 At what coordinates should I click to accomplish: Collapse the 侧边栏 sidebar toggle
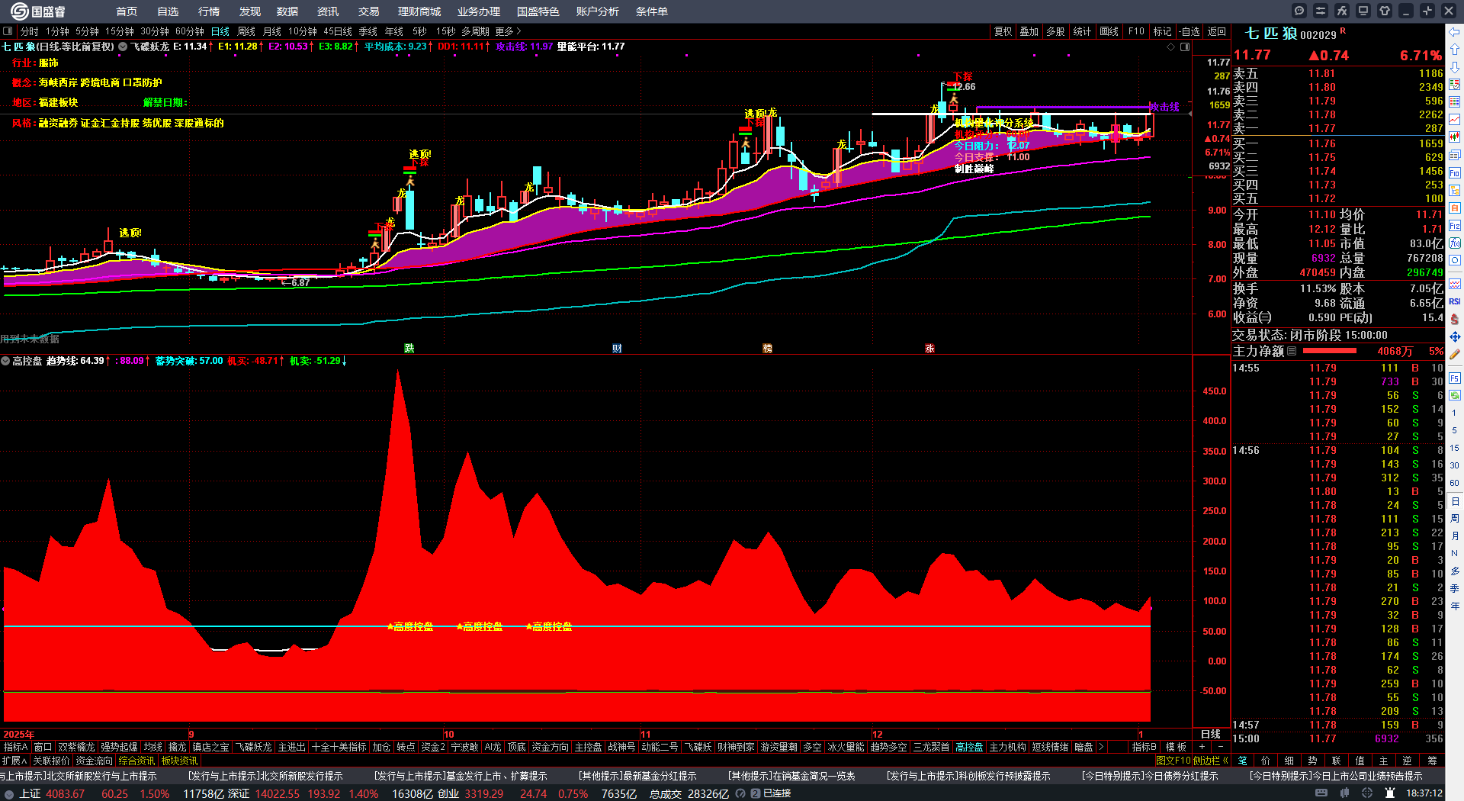[x=1211, y=761]
